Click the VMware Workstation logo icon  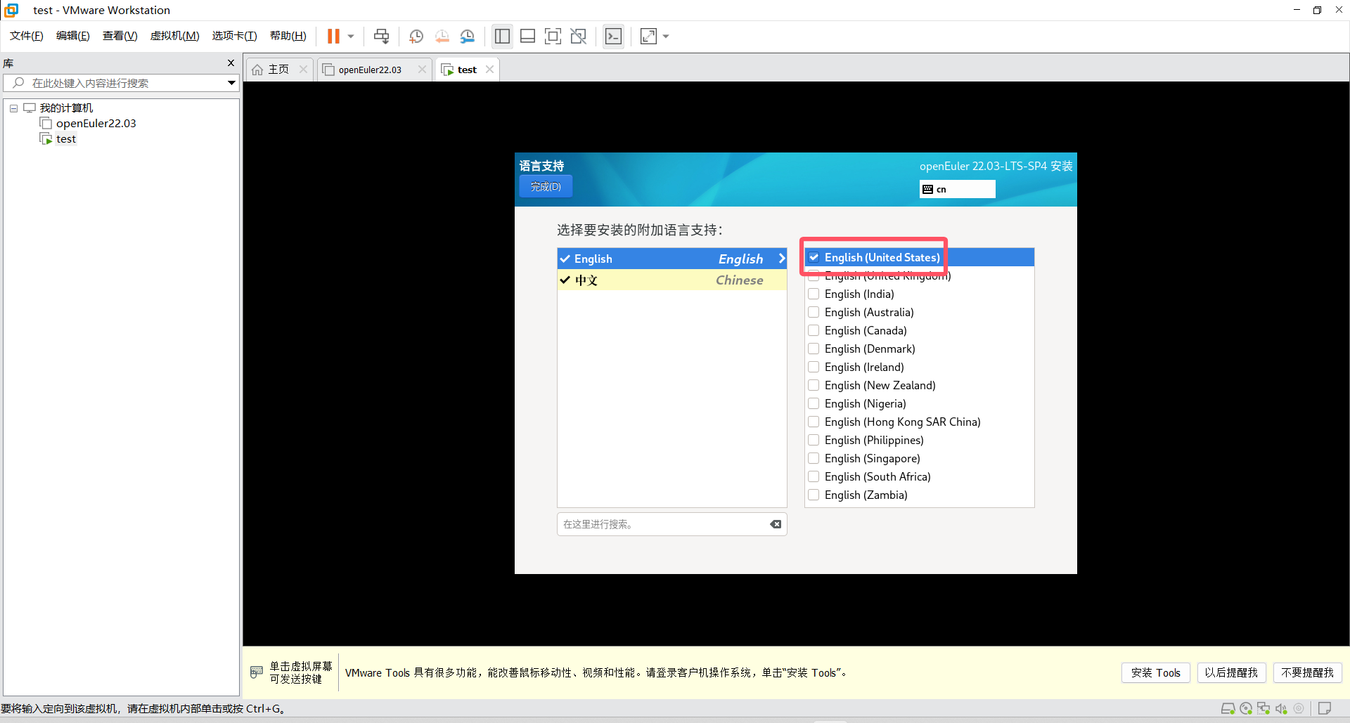point(11,10)
